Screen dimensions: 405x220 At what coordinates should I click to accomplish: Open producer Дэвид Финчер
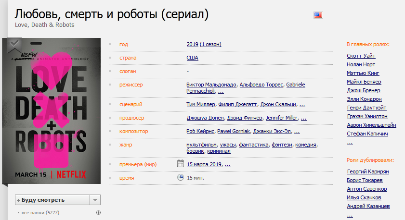coord(245,118)
